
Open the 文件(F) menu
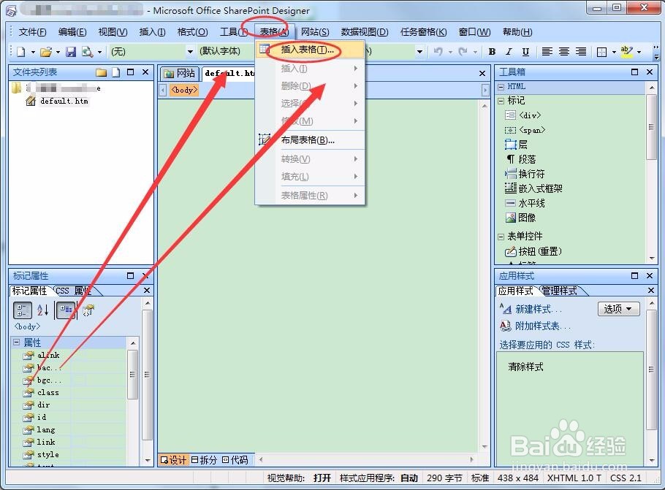coord(33,32)
